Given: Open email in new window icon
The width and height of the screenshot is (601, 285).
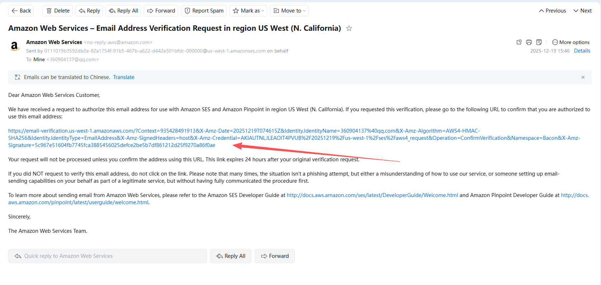Looking at the screenshot, I should click(519, 42).
